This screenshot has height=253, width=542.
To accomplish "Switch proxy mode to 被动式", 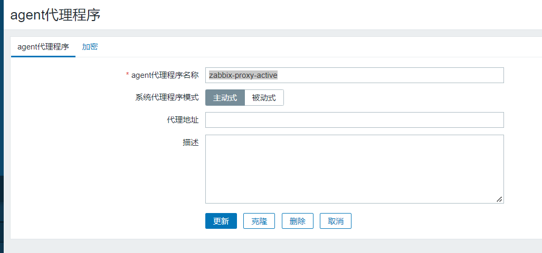I will coord(264,98).
